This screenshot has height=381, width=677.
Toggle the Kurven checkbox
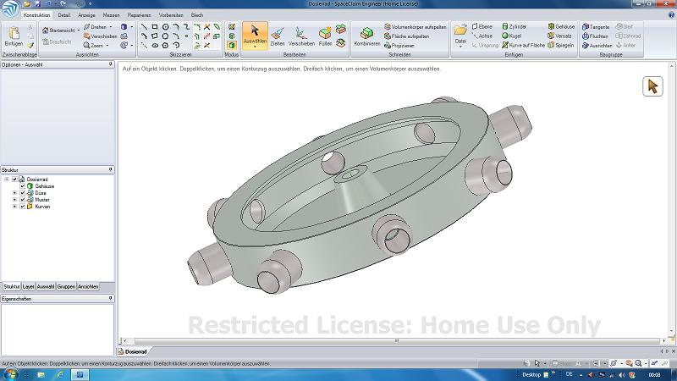(x=23, y=207)
